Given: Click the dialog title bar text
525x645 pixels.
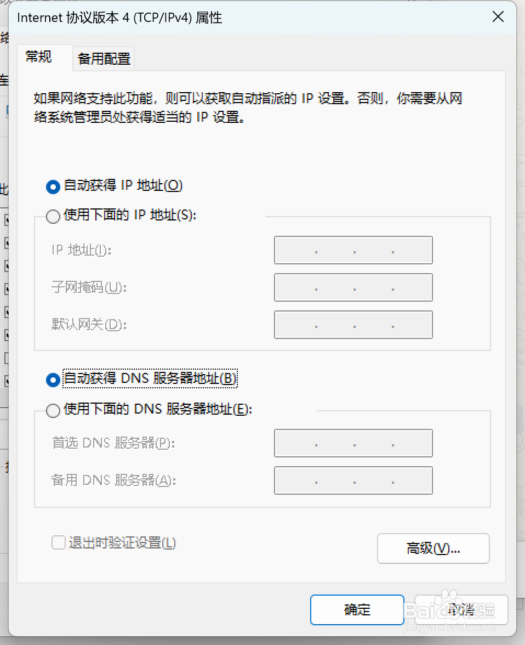Looking at the screenshot, I should click(119, 18).
